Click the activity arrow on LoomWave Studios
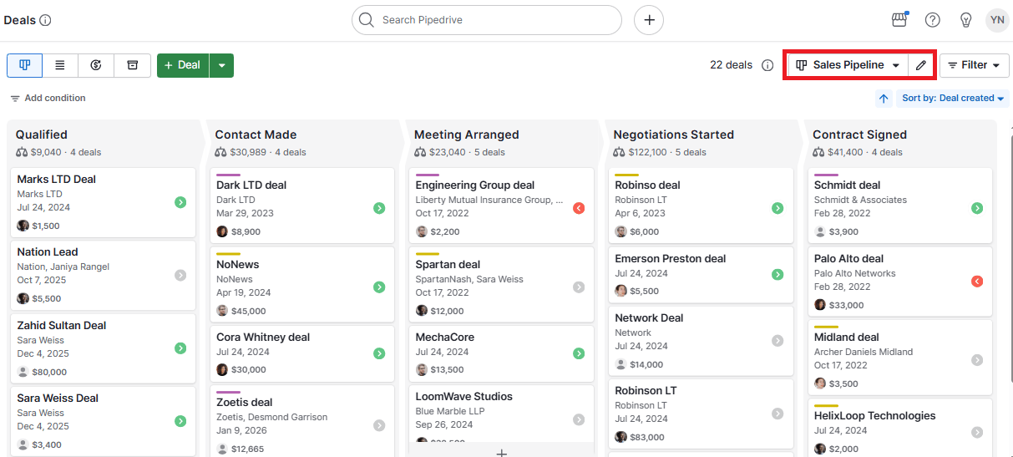Image resolution: width=1013 pixels, height=457 pixels. (x=579, y=419)
